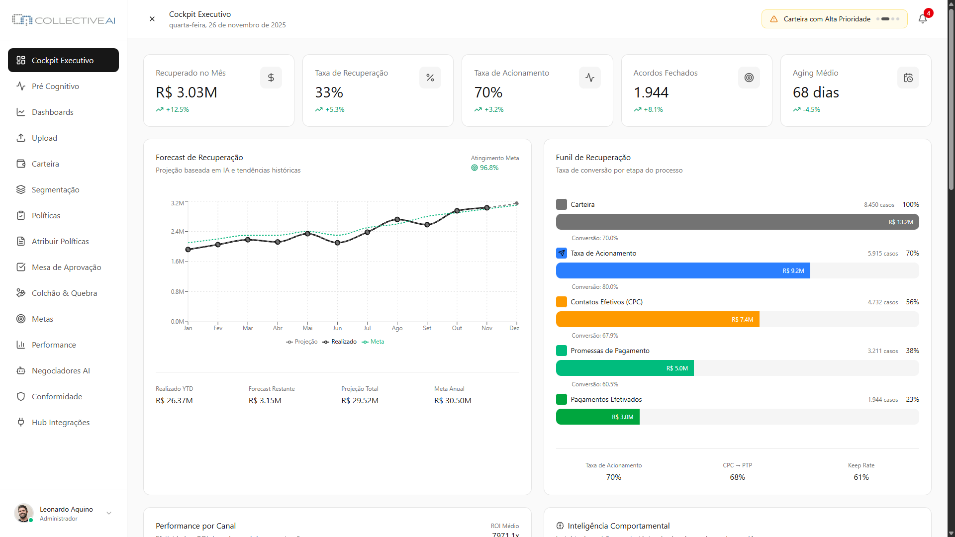Screen dimensions: 955x537
Task: Open the Hub Integrações page
Action: tap(61, 422)
